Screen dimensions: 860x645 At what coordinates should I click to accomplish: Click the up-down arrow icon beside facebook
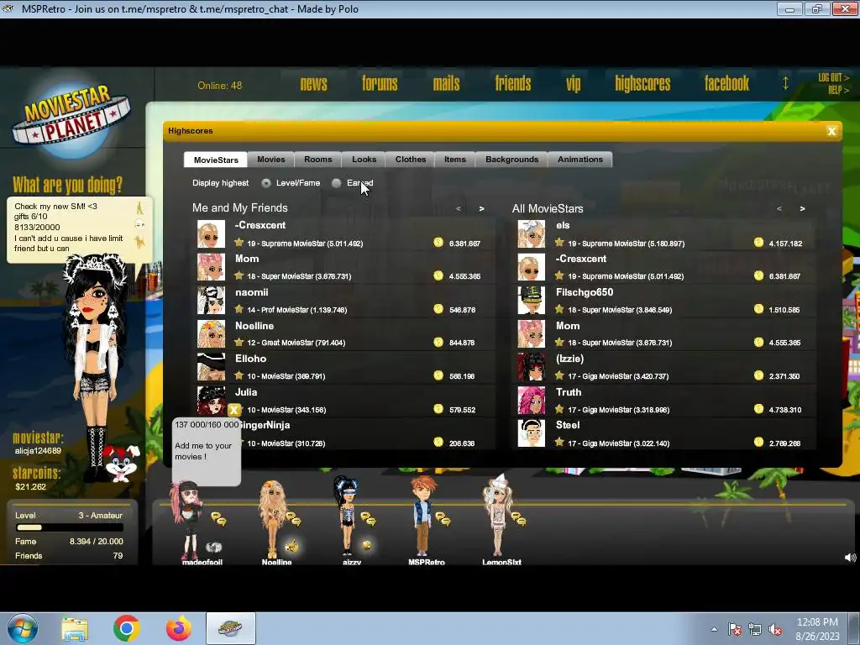(x=785, y=83)
